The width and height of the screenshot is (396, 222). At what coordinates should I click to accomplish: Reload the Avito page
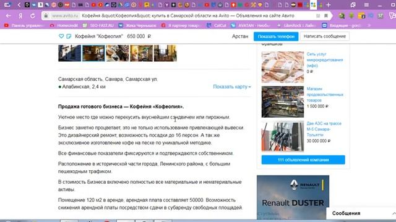(33, 15)
